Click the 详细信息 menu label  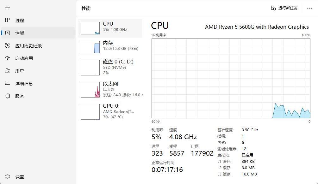click(x=24, y=84)
